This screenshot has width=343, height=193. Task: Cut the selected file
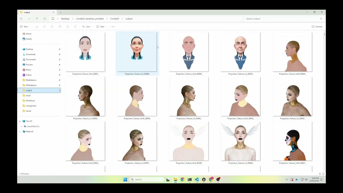(x=37, y=27)
